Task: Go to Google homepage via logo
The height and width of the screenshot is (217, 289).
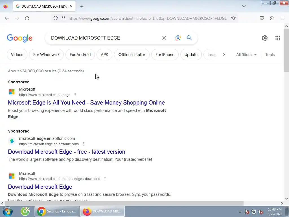Action: [x=19, y=38]
